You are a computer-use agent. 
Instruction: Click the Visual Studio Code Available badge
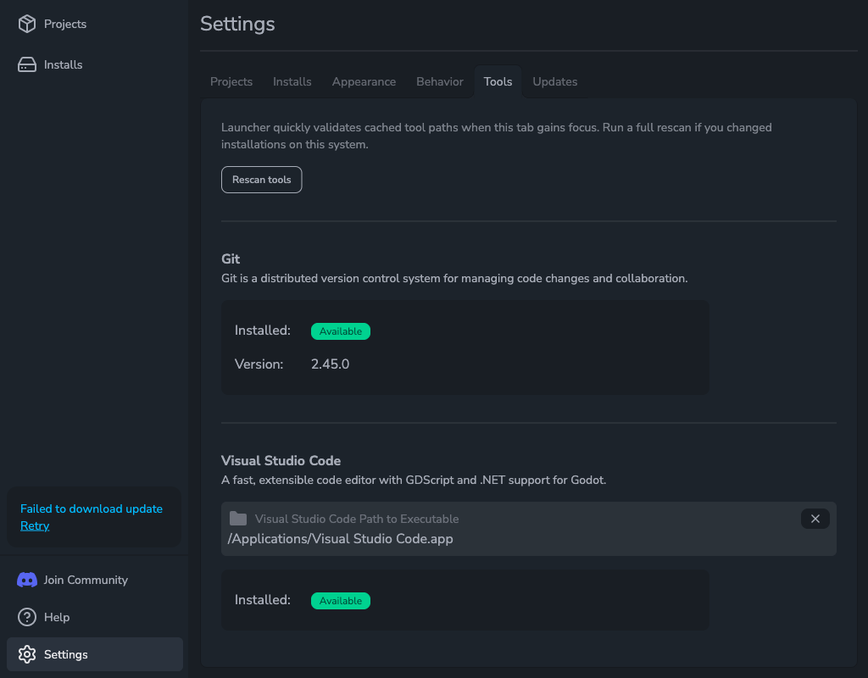(341, 601)
